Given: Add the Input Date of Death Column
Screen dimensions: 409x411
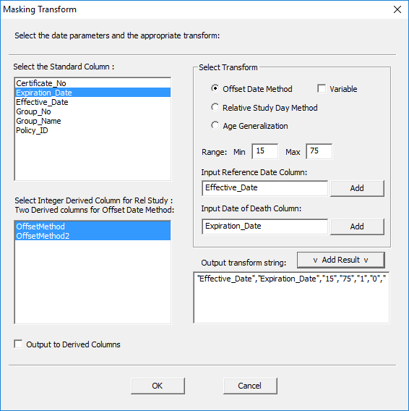Looking at the screenshot, I should tap(357, 226).
